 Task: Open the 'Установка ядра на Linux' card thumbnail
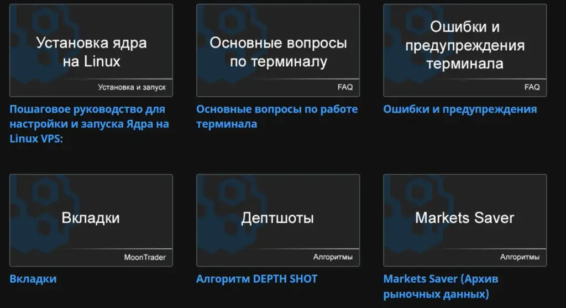coord(91,50)
